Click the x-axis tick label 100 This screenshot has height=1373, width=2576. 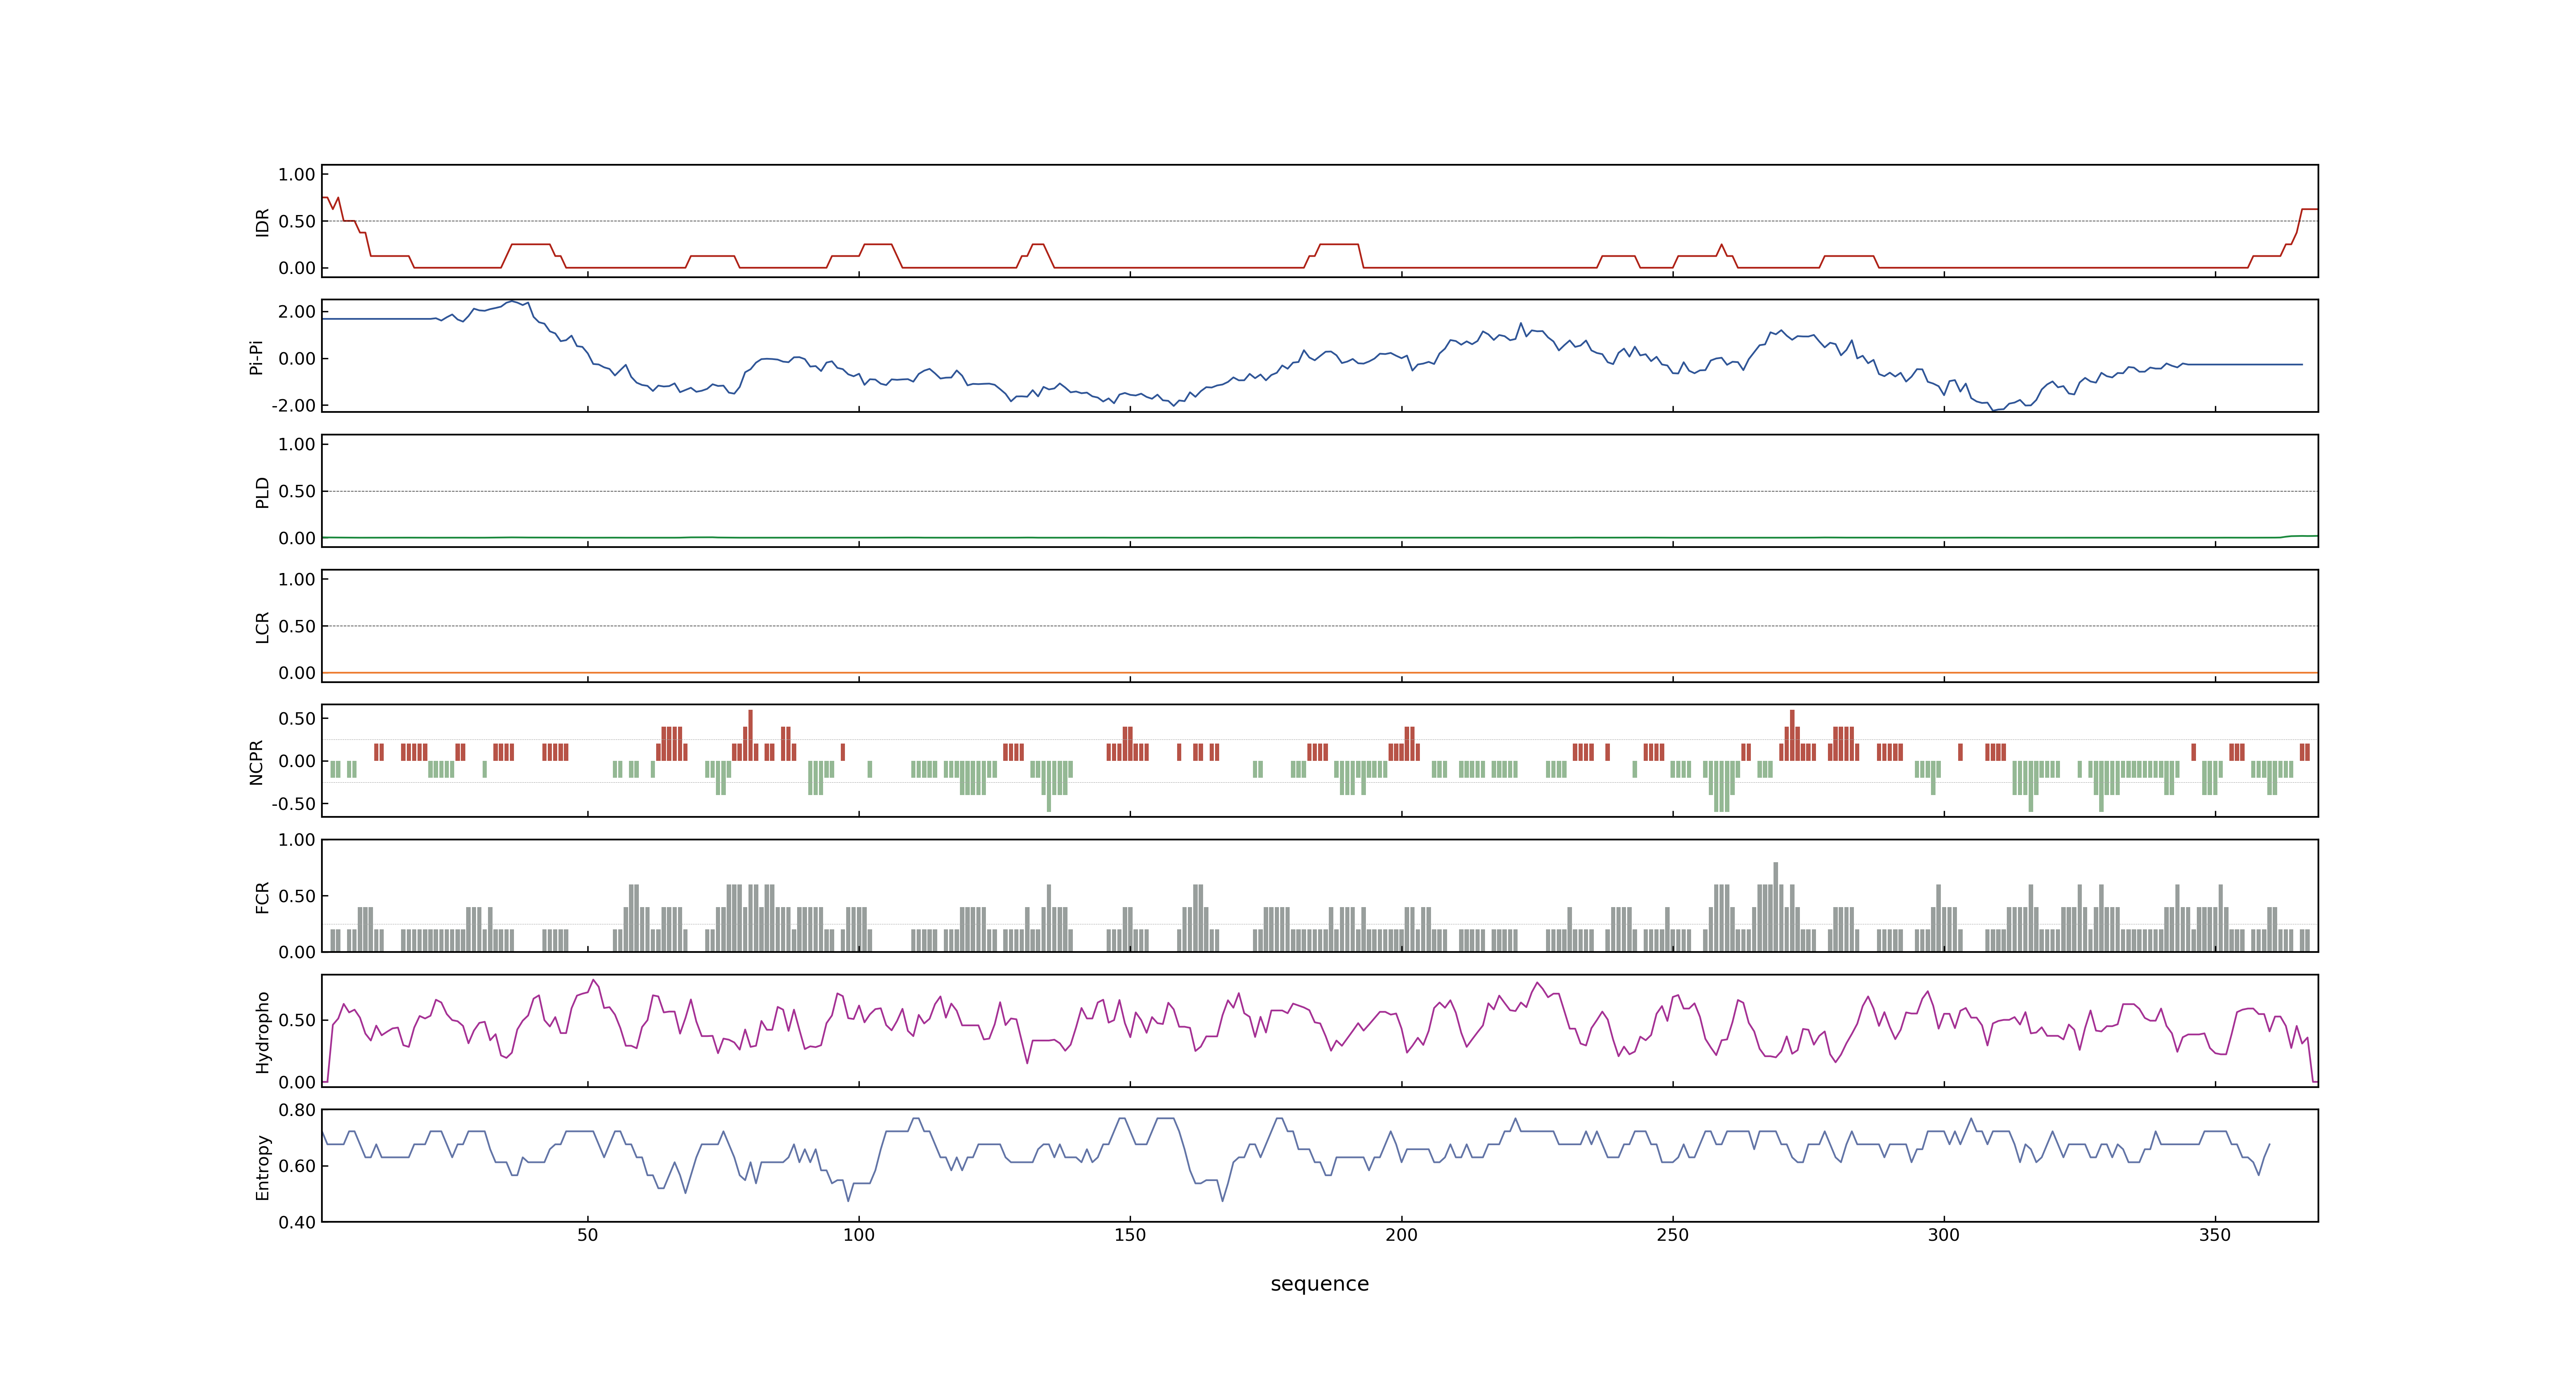pyautogui.click(x=858, y=1235)
